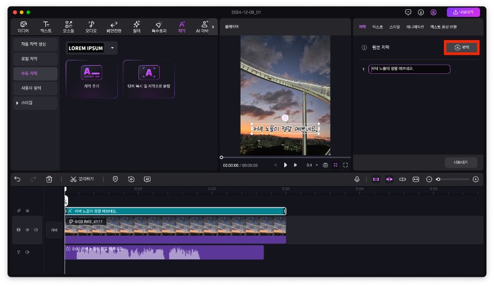Open the 화면전환 transitions tab

114,27
